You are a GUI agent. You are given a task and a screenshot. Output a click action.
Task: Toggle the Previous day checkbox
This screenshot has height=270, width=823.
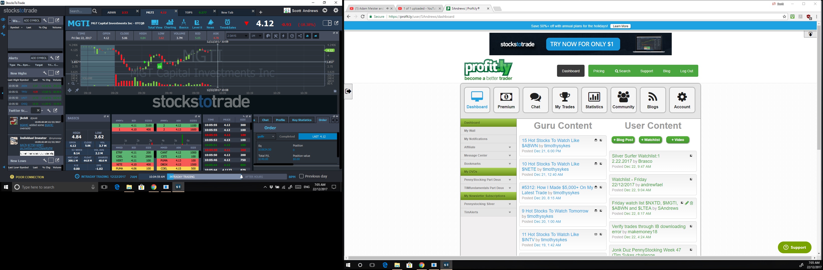pyautogui.click(x=301, y=176)
